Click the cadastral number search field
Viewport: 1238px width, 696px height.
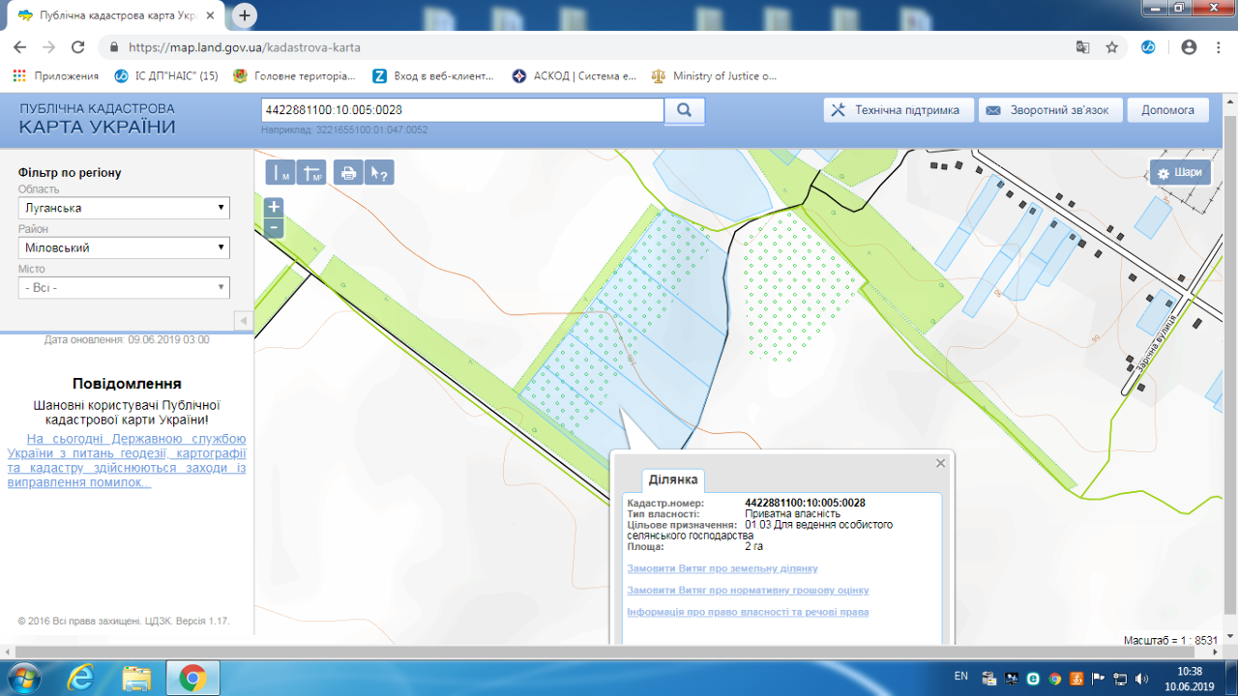tap(462, 110)
